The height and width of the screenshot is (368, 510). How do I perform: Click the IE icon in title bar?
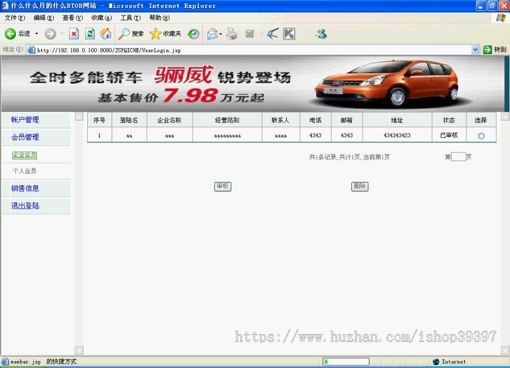tap(5, 6)
